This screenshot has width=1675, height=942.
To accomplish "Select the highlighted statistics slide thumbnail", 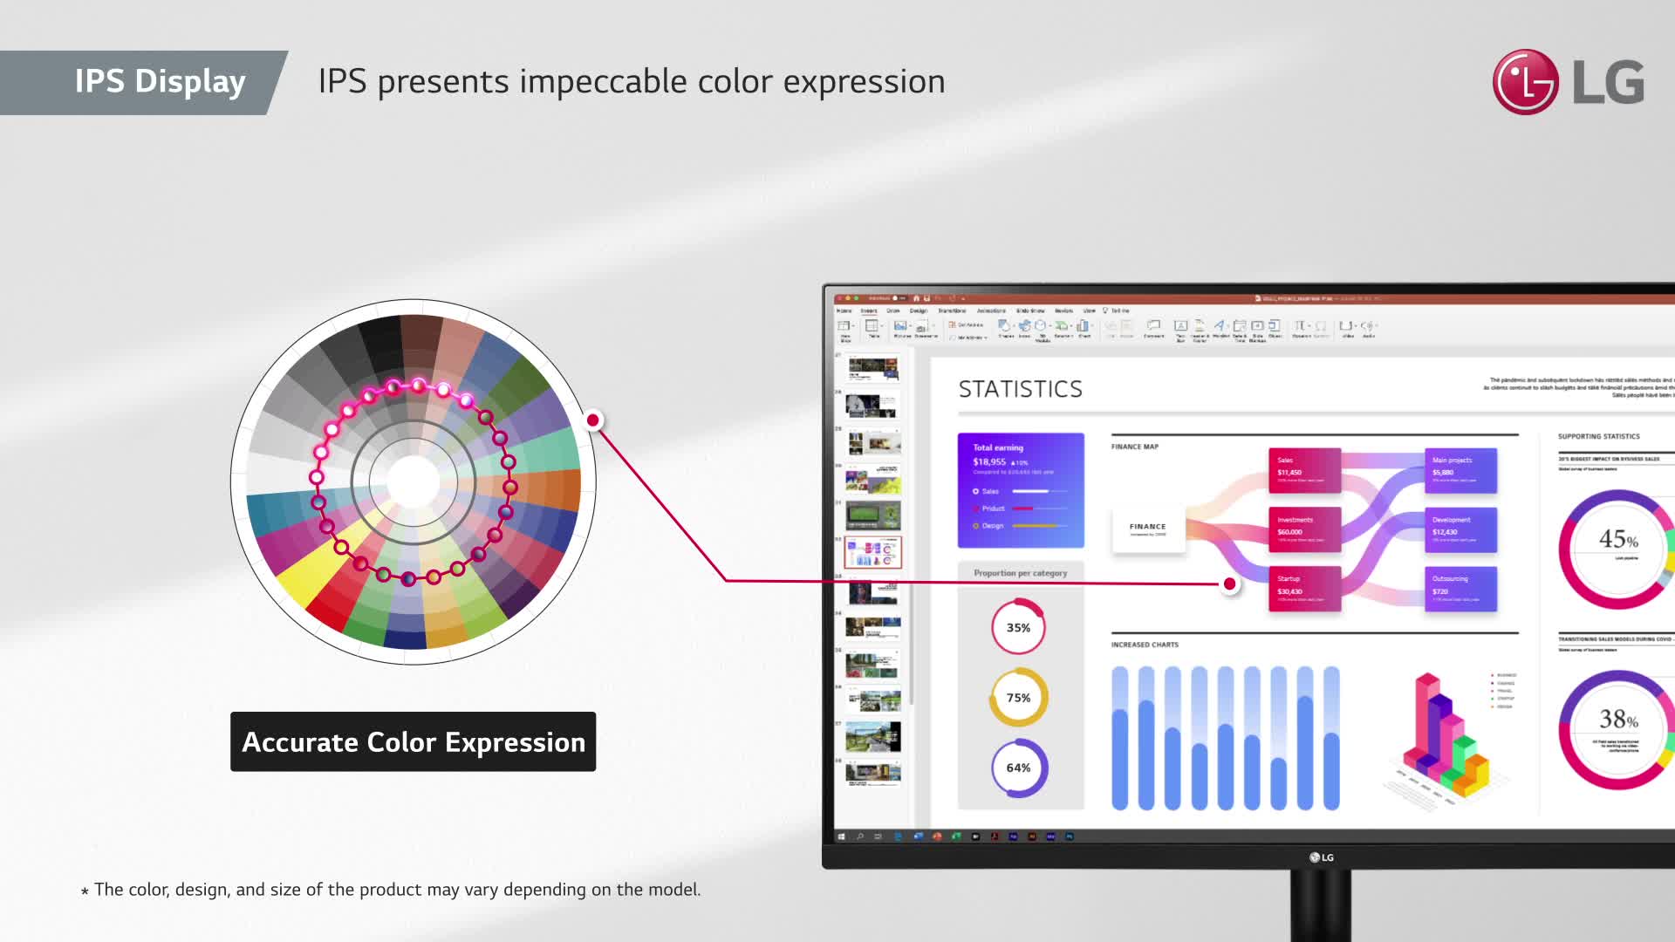I will pos(873,552).
